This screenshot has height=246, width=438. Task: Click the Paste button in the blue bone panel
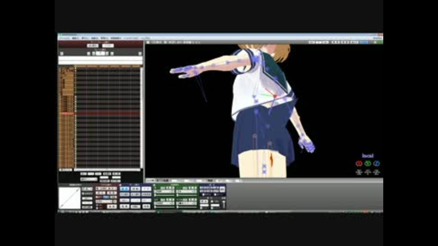[136, 200]
